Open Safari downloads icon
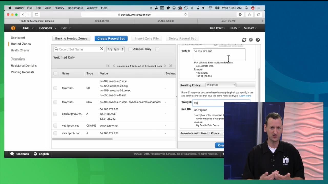The width and height of the screenshot is (328, 184). click(x=240, y=15)
